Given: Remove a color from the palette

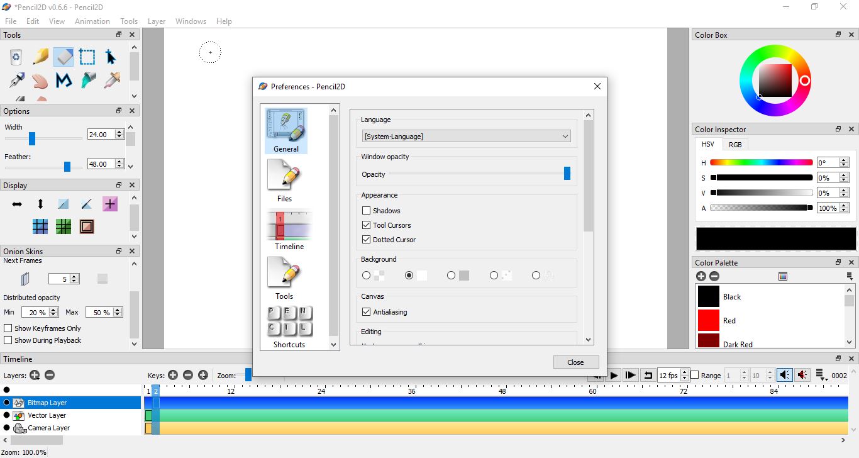Looking at the screenshot, I should pyautogui.click(x=714, y=276).
